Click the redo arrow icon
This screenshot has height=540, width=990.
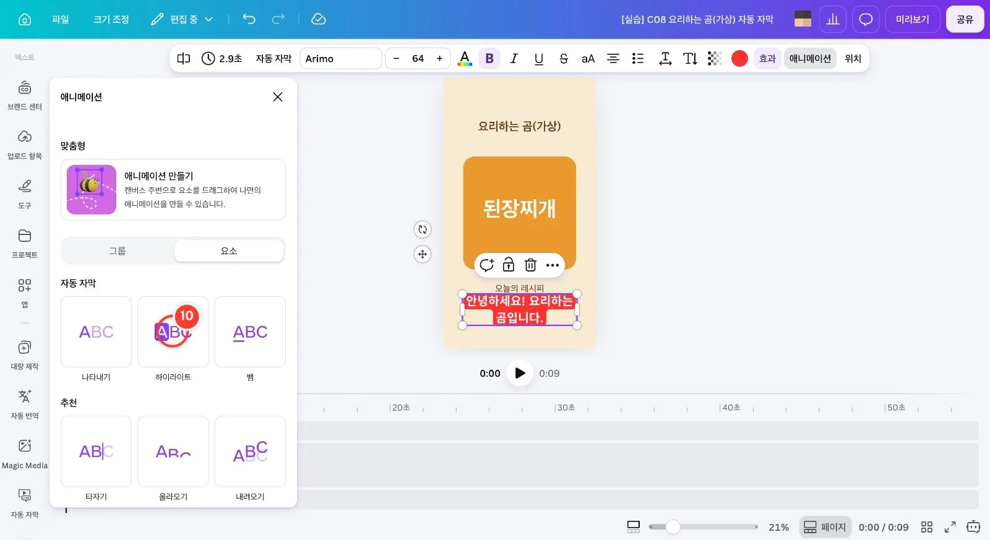[x=278, y=19]
